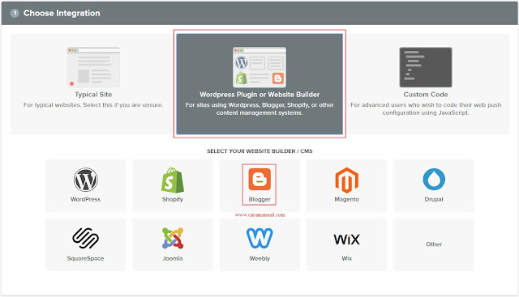The height and width of the screenshot is (297, 519).
Task: Click the Joomla label text
Action: pyautogui.click(x=173, y=258)
